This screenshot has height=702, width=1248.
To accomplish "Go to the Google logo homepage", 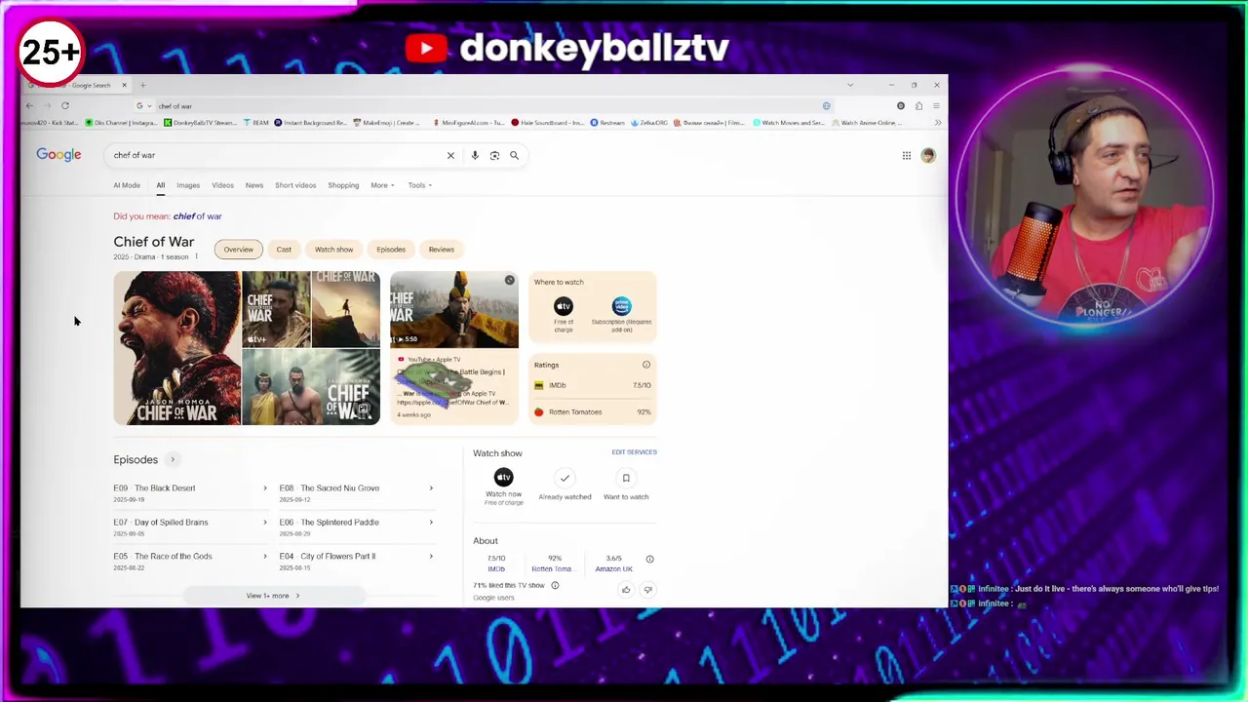I will click(58, 155).
